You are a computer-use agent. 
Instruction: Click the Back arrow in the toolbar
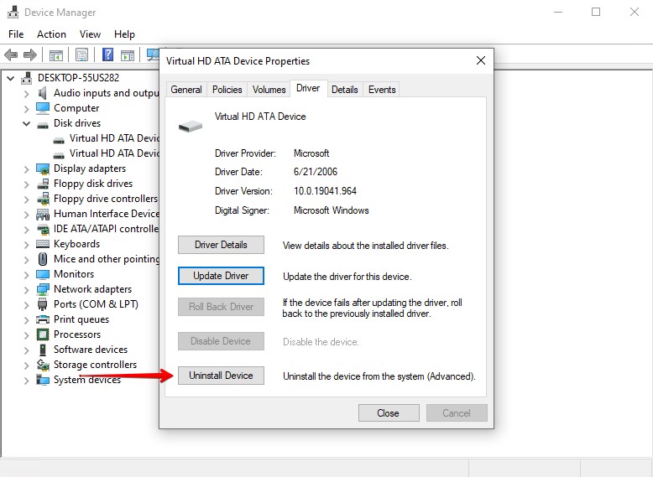pyautogui.click(x=11, y=55)
